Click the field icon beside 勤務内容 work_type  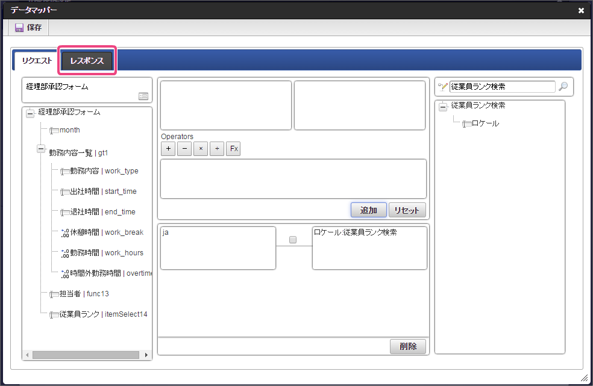[x=64, y=171]
